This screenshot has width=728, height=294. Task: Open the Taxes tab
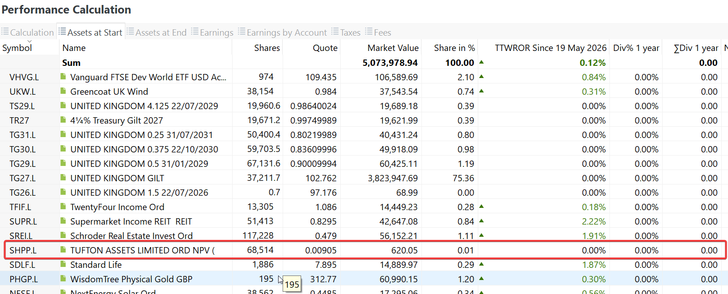click(346, 32)
